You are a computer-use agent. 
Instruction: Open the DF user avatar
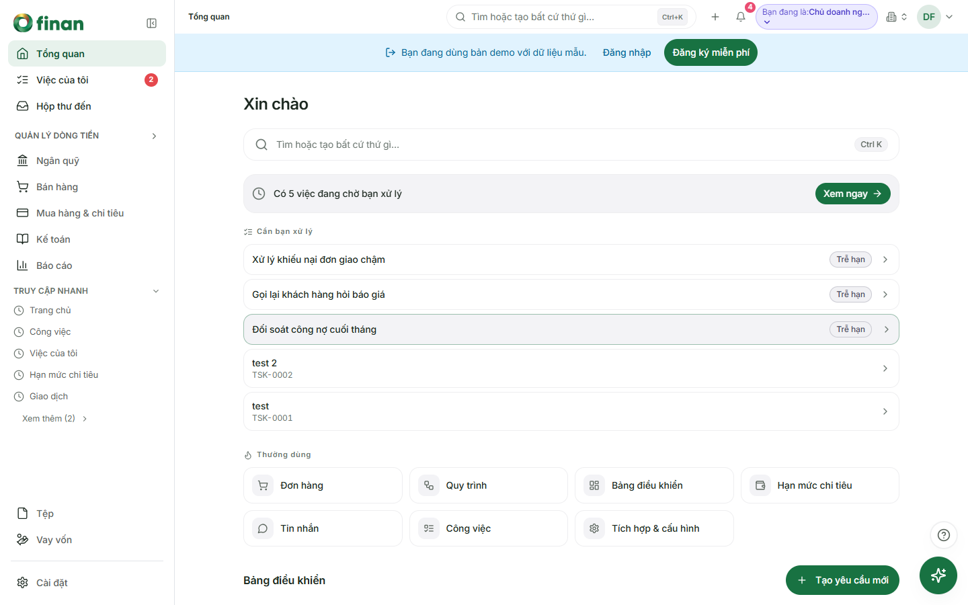point(929,17)
